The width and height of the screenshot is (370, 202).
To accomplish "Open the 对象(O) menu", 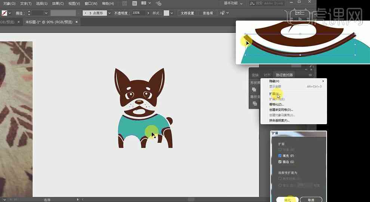I will (9, 3).
